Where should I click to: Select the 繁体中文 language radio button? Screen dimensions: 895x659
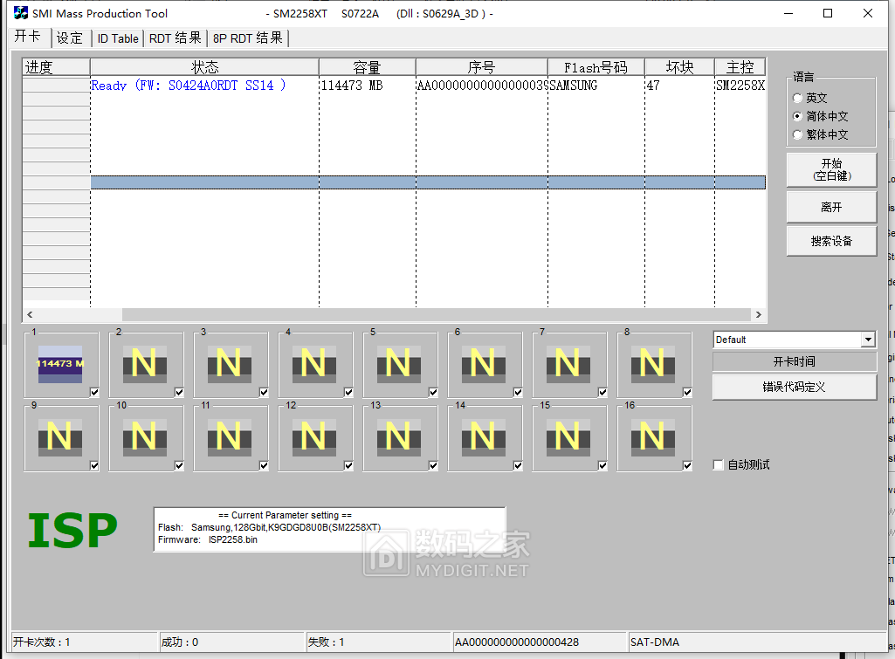click(797, 135)
